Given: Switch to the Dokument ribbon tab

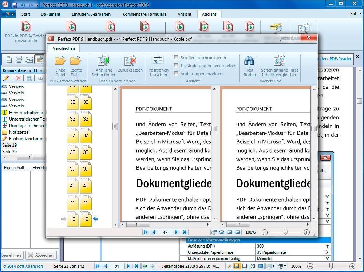Looking at the screenshot, I should [51, 14].
